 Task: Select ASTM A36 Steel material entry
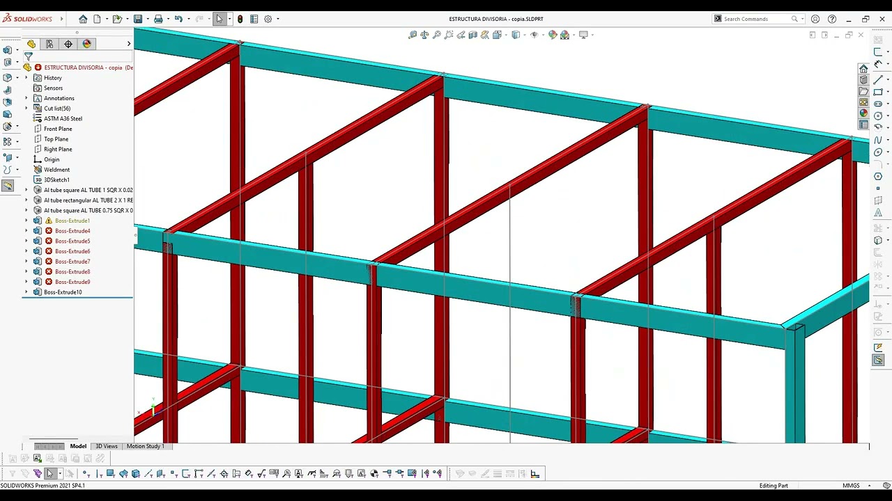click(x=63, y=118)
